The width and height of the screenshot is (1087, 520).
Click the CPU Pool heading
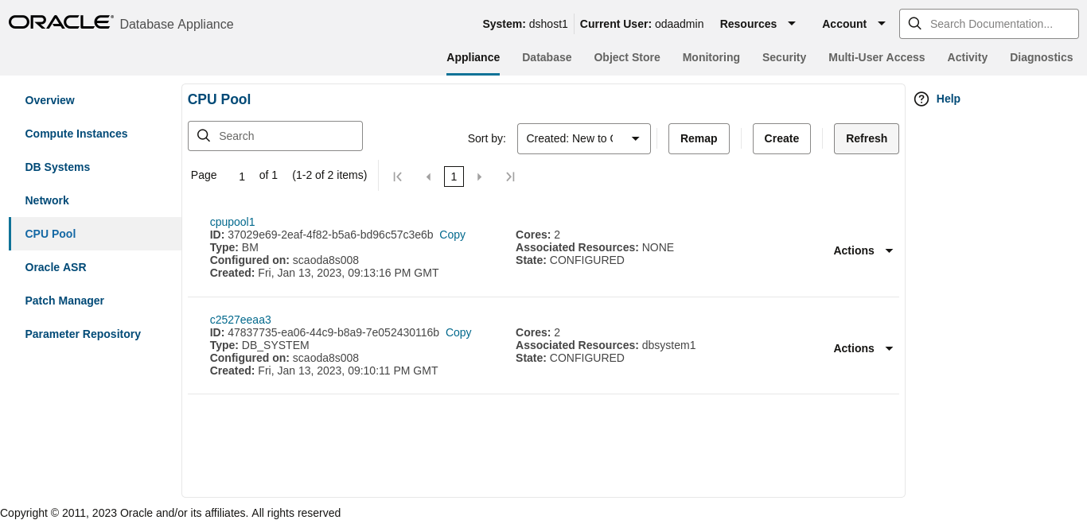tap(219, 99)
